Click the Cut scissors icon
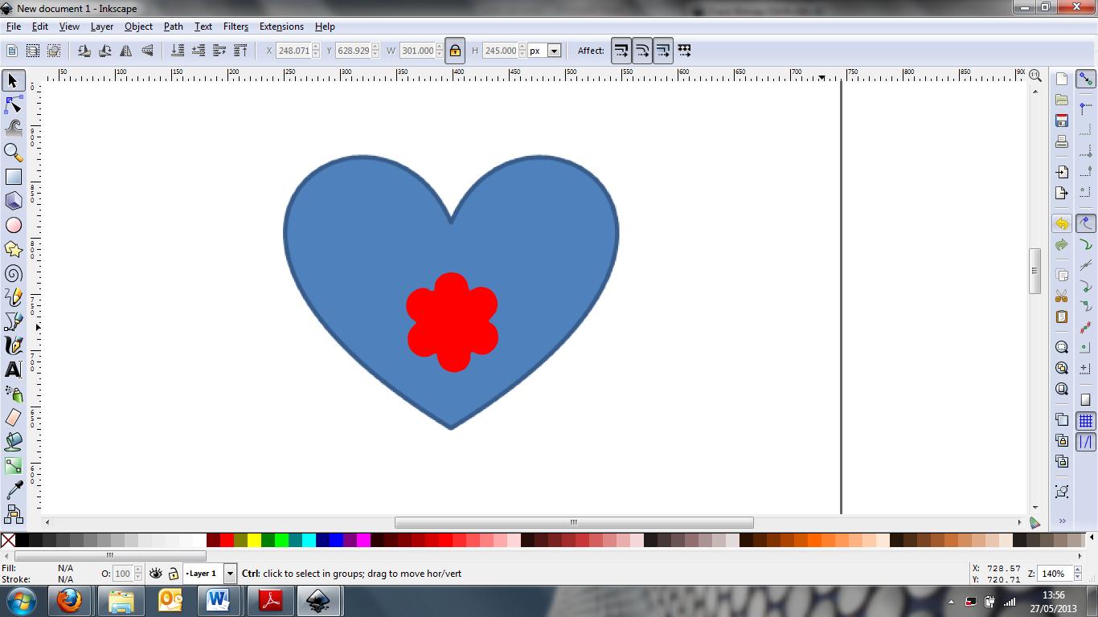1098x617 pixels. (1062, 296)
